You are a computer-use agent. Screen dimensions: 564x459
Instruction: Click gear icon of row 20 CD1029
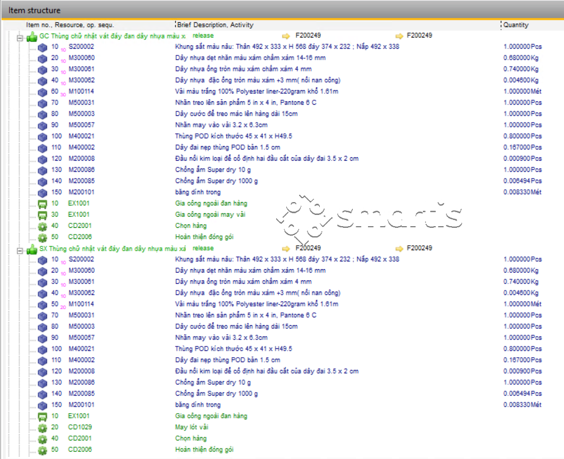pos(43,428)
